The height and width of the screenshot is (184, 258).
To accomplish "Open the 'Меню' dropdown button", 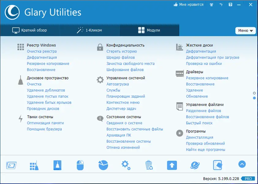I will [245, 31].
